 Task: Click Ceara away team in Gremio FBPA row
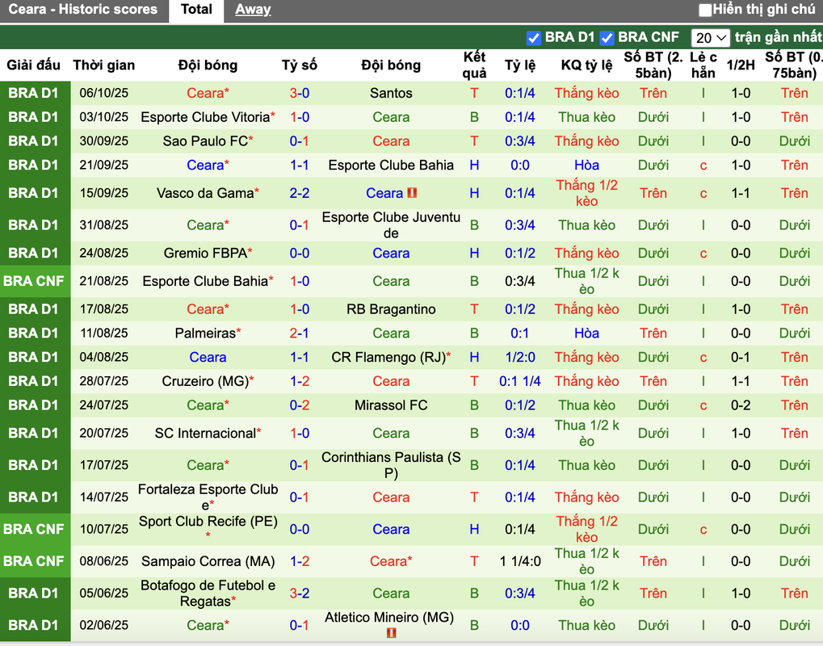391,253
